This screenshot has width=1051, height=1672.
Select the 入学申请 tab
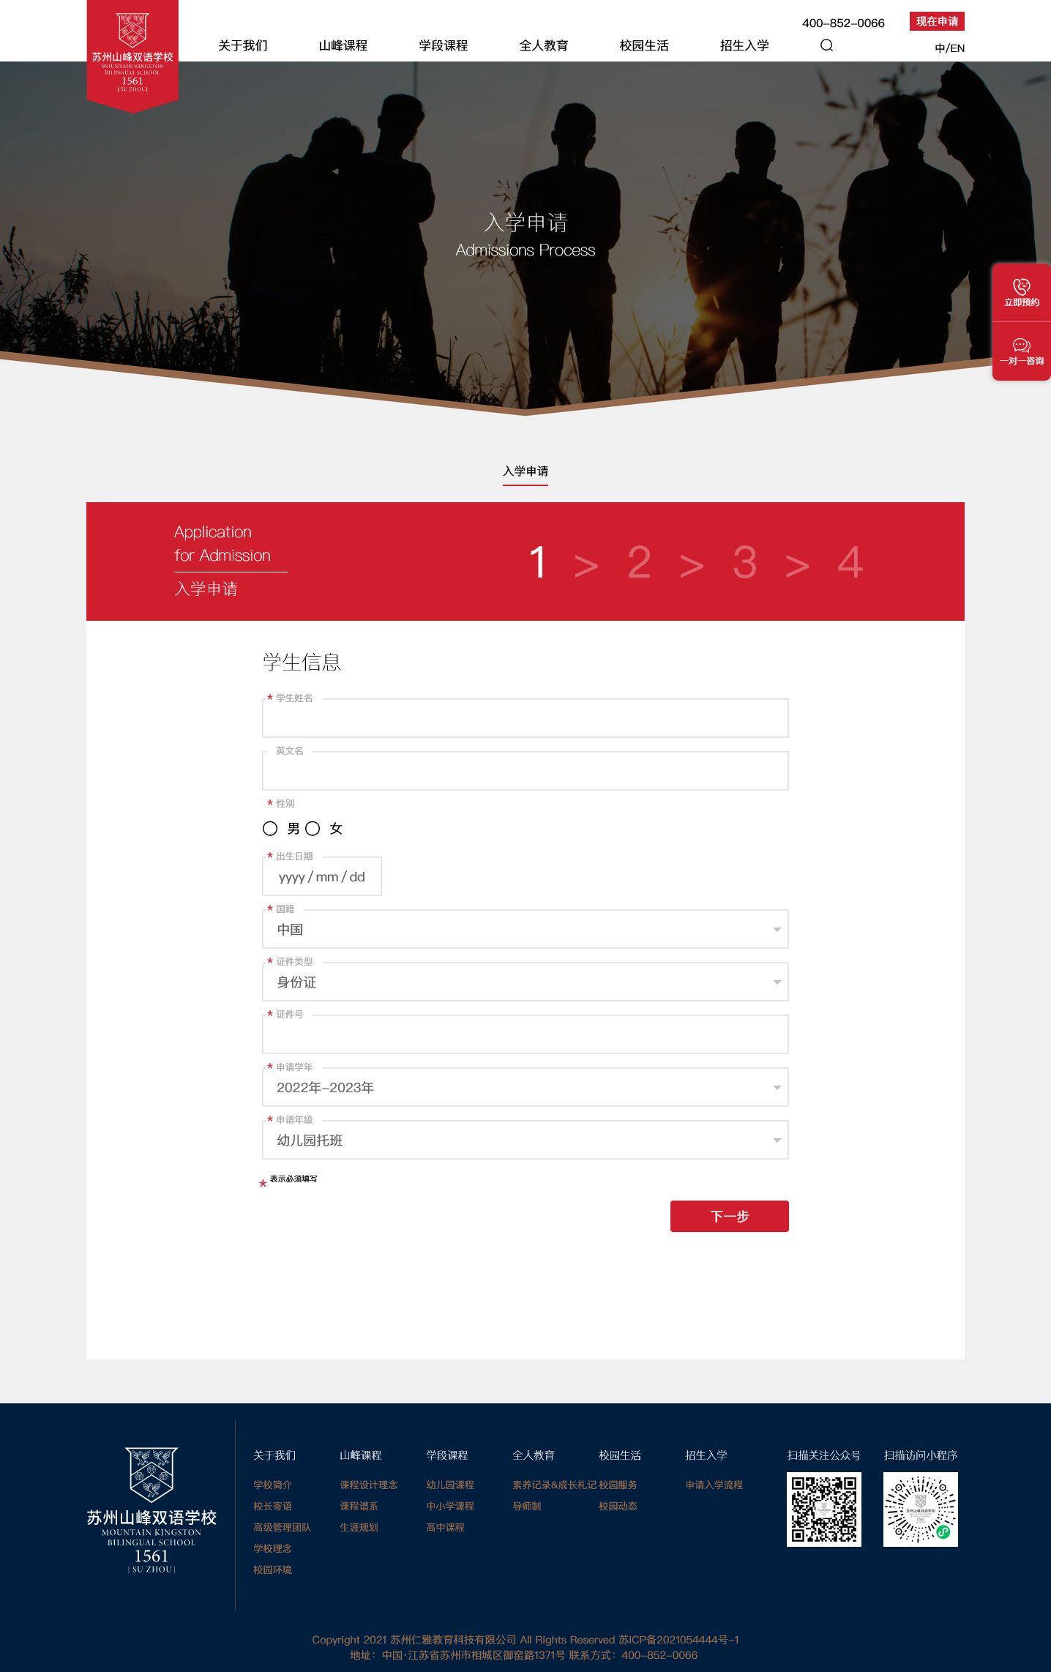click(525, 471)
